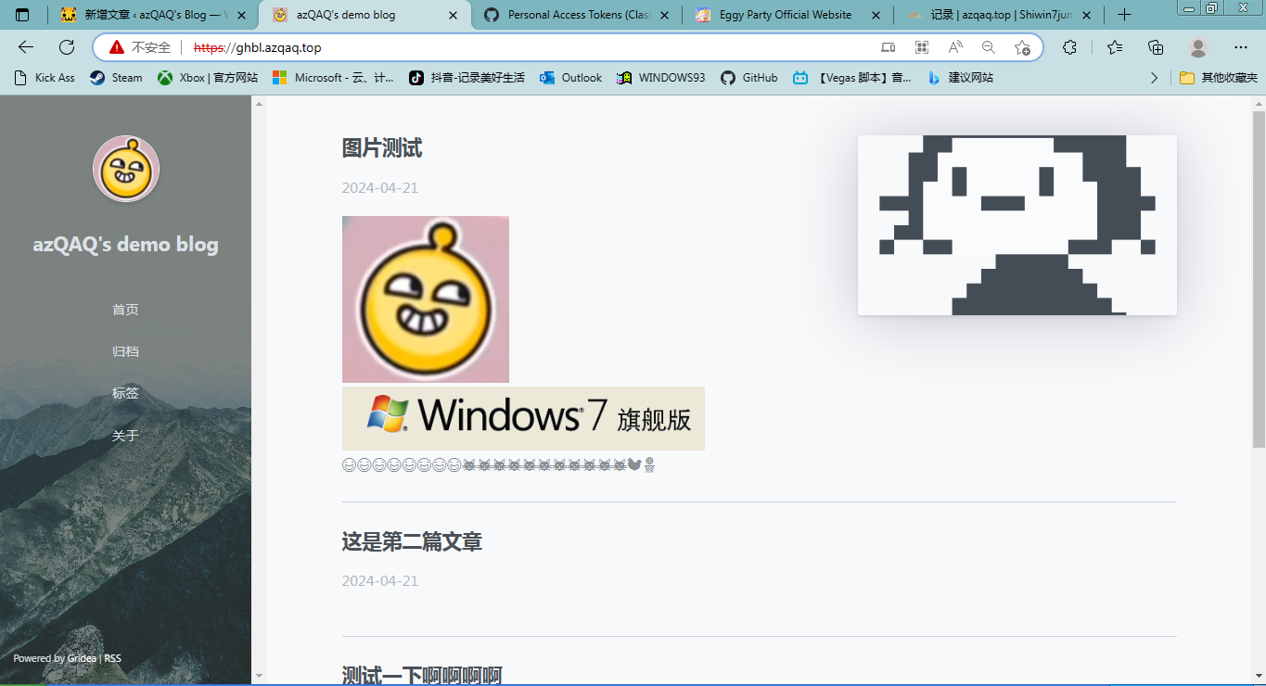
Task: Click the main page vertical scrollbar thumb
Action: (x=1259, y=279)
